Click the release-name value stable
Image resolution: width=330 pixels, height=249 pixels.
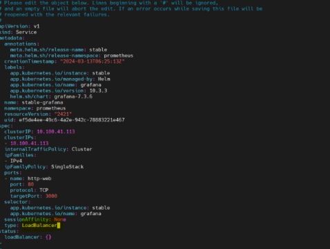(98, 50)
